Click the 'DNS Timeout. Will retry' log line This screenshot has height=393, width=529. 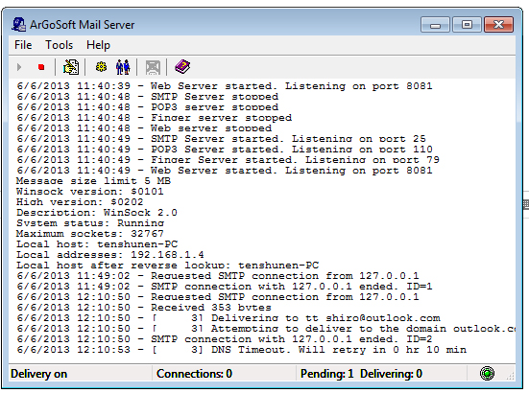pos(242,350)
